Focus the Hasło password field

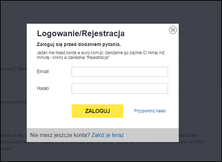[120, 88]
